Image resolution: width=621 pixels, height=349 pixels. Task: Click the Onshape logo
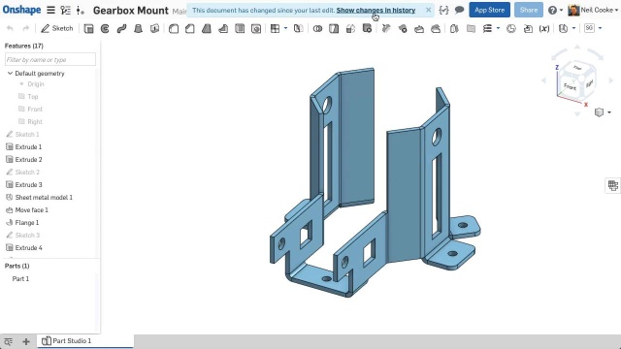pyautogui.click(x=21, y=10)
